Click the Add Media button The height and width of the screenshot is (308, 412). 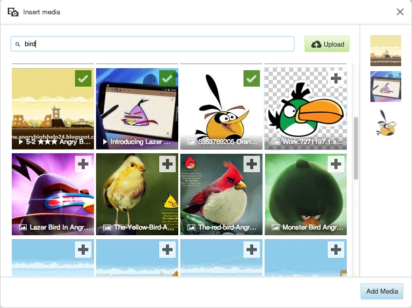382,291
